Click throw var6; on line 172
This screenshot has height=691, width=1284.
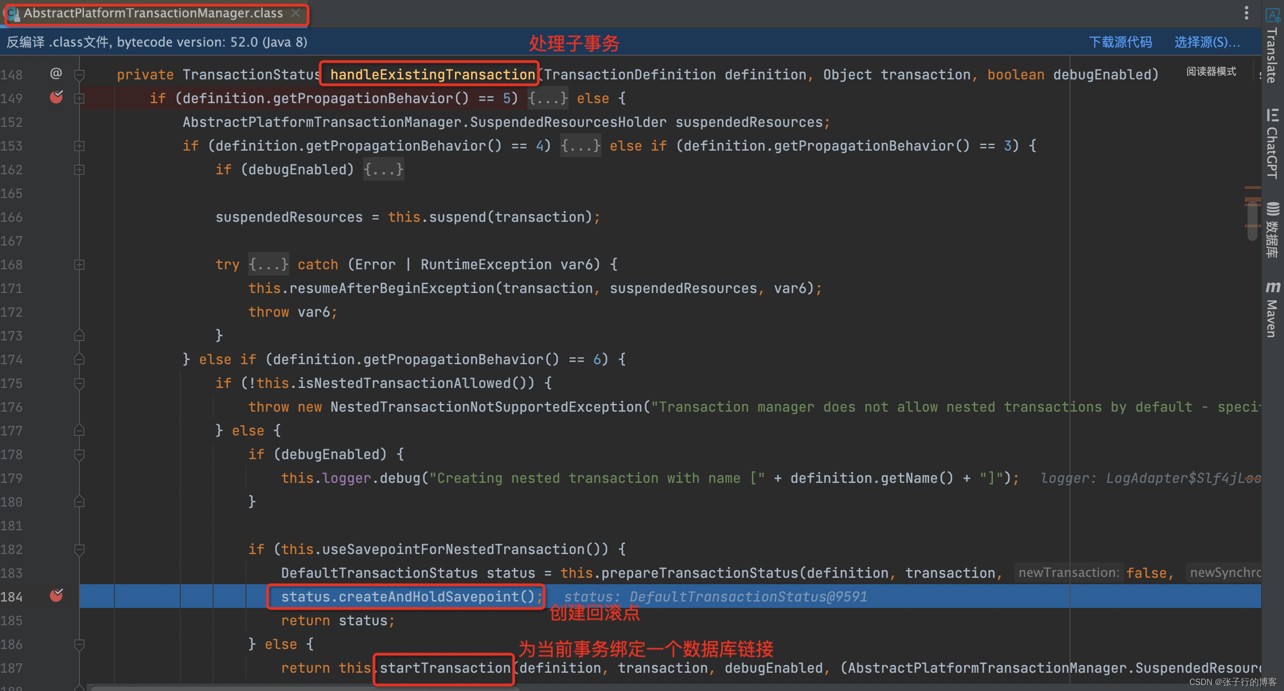pyautogui.click(x=293, y=312)
